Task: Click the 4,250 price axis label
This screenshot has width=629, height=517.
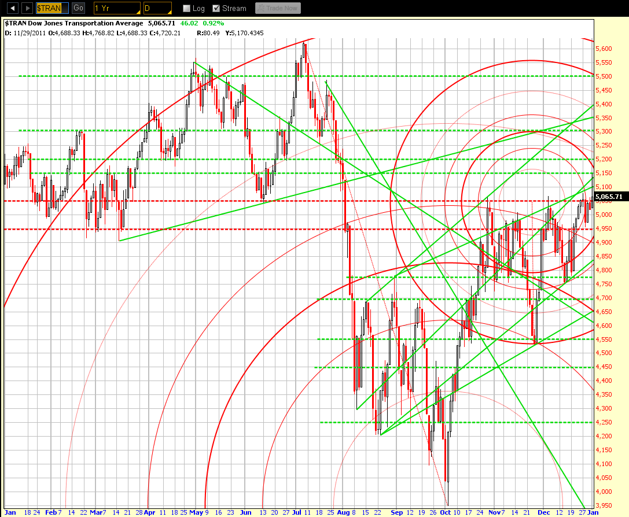Action: click(604, 422)
